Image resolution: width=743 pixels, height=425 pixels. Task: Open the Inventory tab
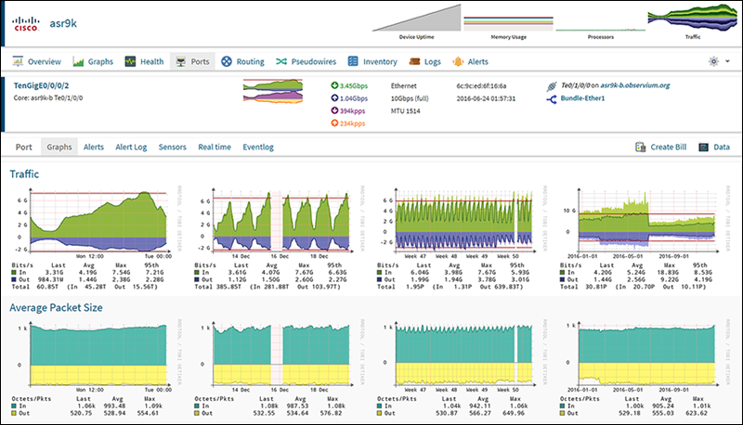click(x=372, y=61)
